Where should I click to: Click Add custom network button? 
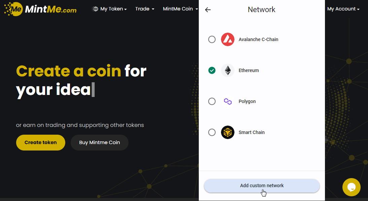pyautogui.click(x=262, y=186)
